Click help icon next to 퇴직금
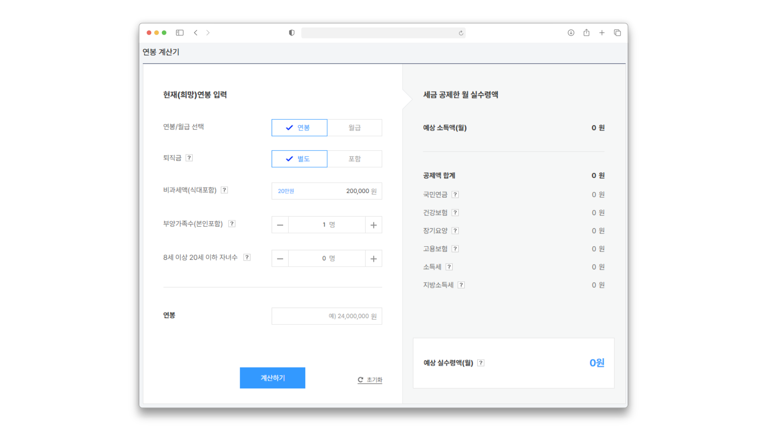 tap(189, 158)
